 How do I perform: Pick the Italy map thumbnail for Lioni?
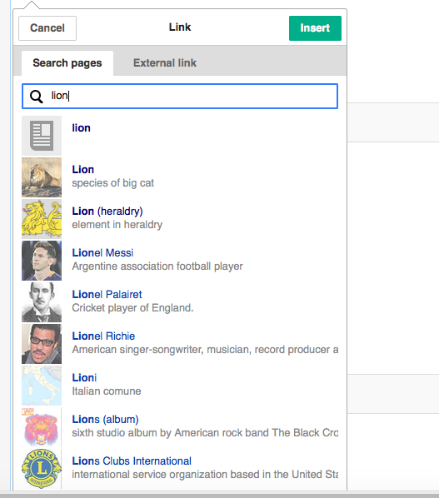coord(42,386)
